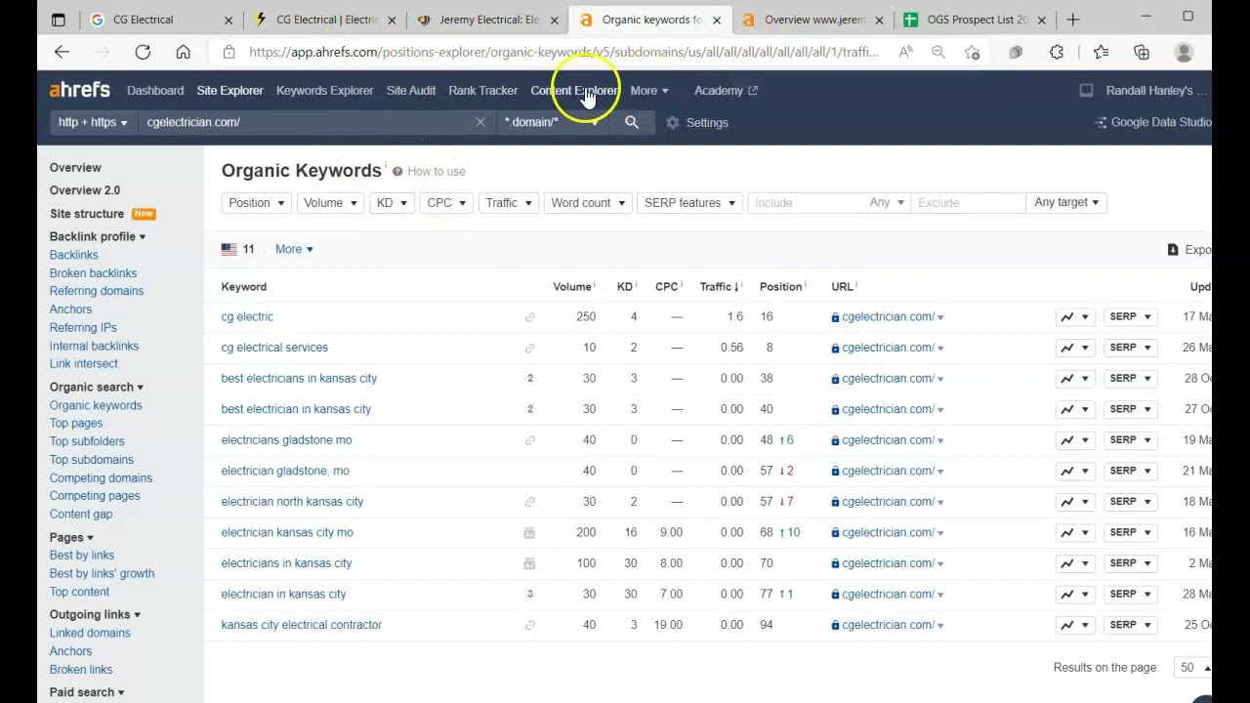Collapse the Organic search section
1250x703 pixels.
(x=96, y=387)
